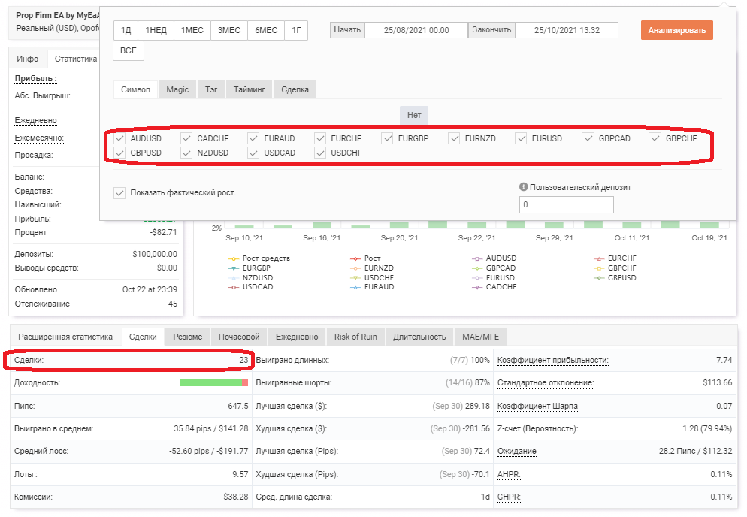
Task: Select the Символ filter tab
Action: 135,89
